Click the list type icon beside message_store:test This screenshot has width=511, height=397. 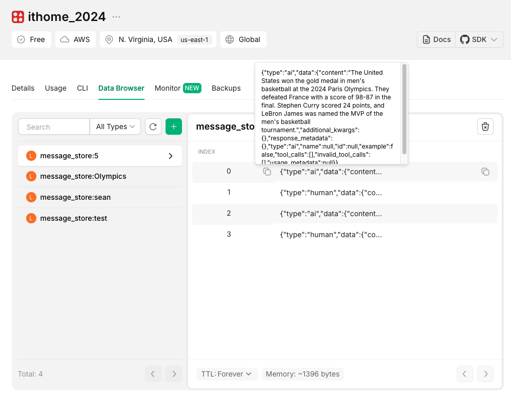coord(31,218)
